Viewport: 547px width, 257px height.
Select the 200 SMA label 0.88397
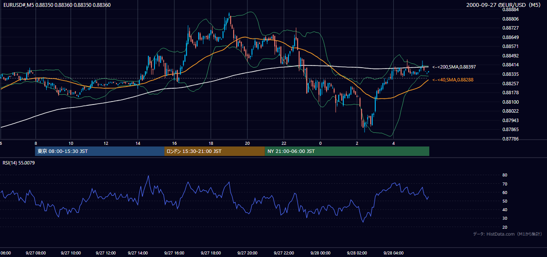[454, 67]
